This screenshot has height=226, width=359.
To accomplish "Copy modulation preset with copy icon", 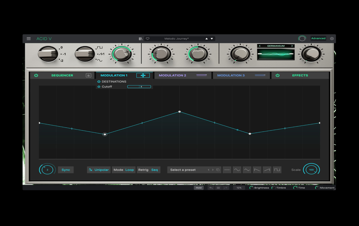I will [218, 170].
